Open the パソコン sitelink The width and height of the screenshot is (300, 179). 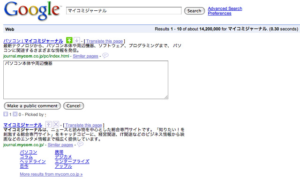click(29, 152)
